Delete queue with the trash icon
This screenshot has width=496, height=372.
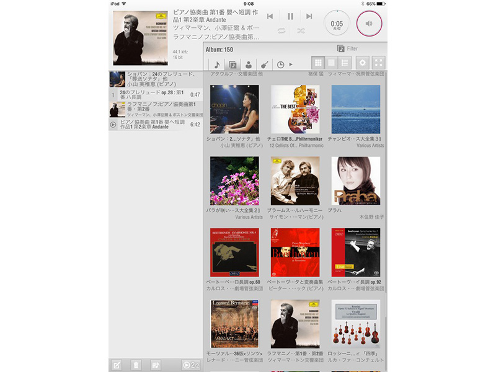pyautogui.click(x=136, y=365)
